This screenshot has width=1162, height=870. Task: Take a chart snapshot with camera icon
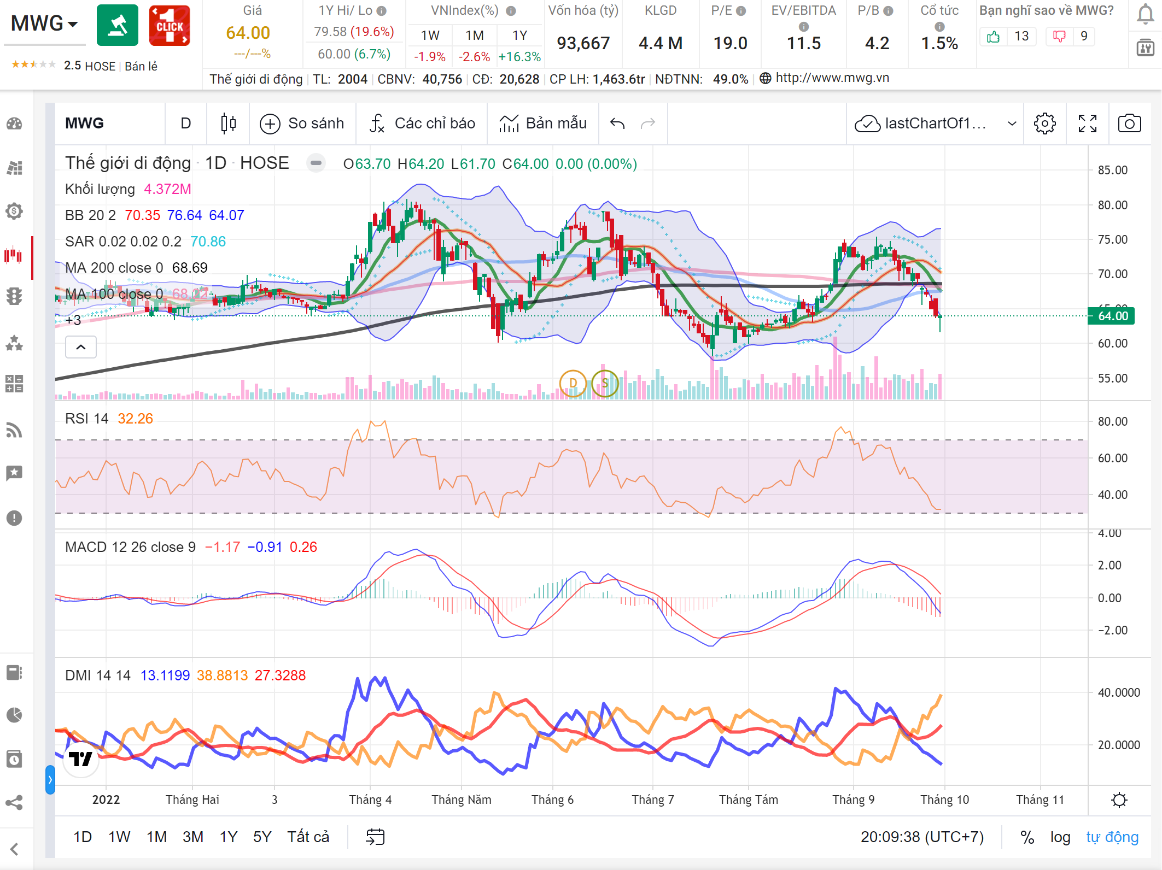[1129, 124]
